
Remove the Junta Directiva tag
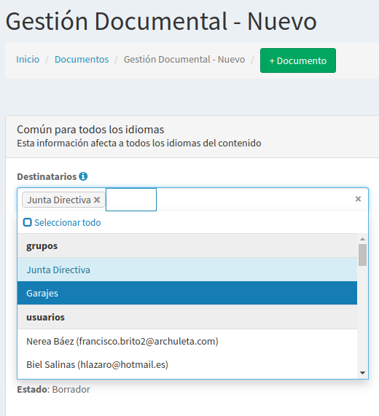97,200
